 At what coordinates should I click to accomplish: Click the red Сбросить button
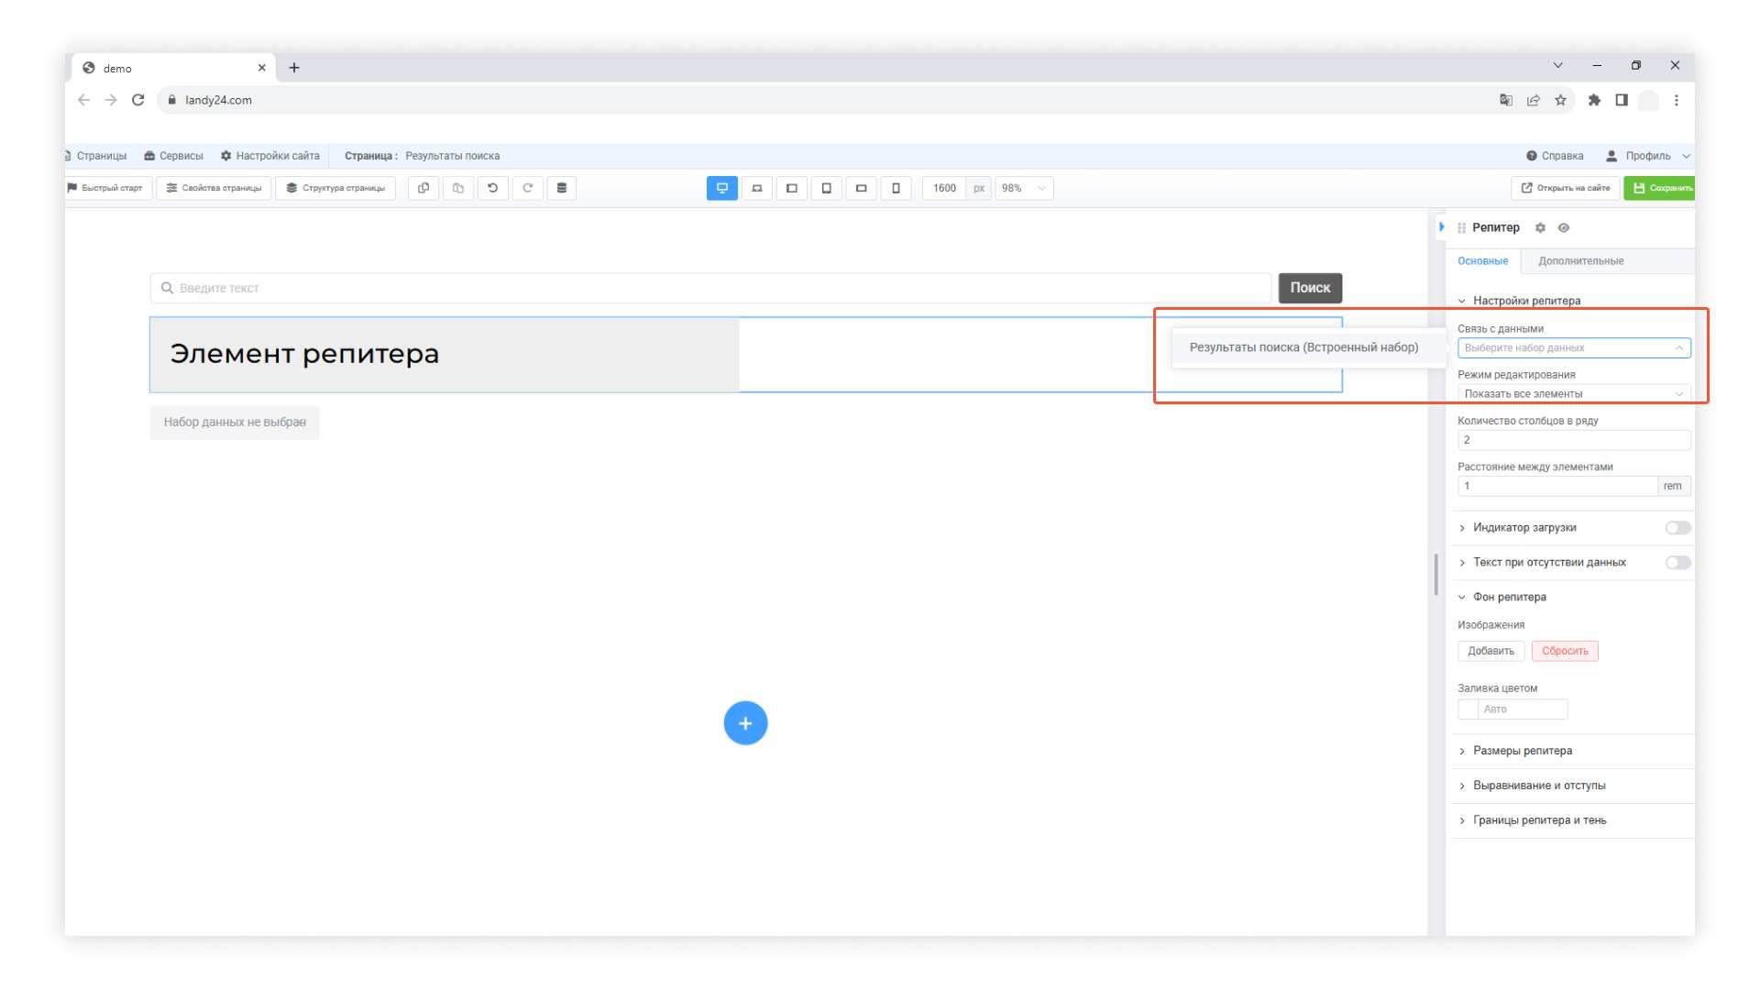[x=1565, y=651]
